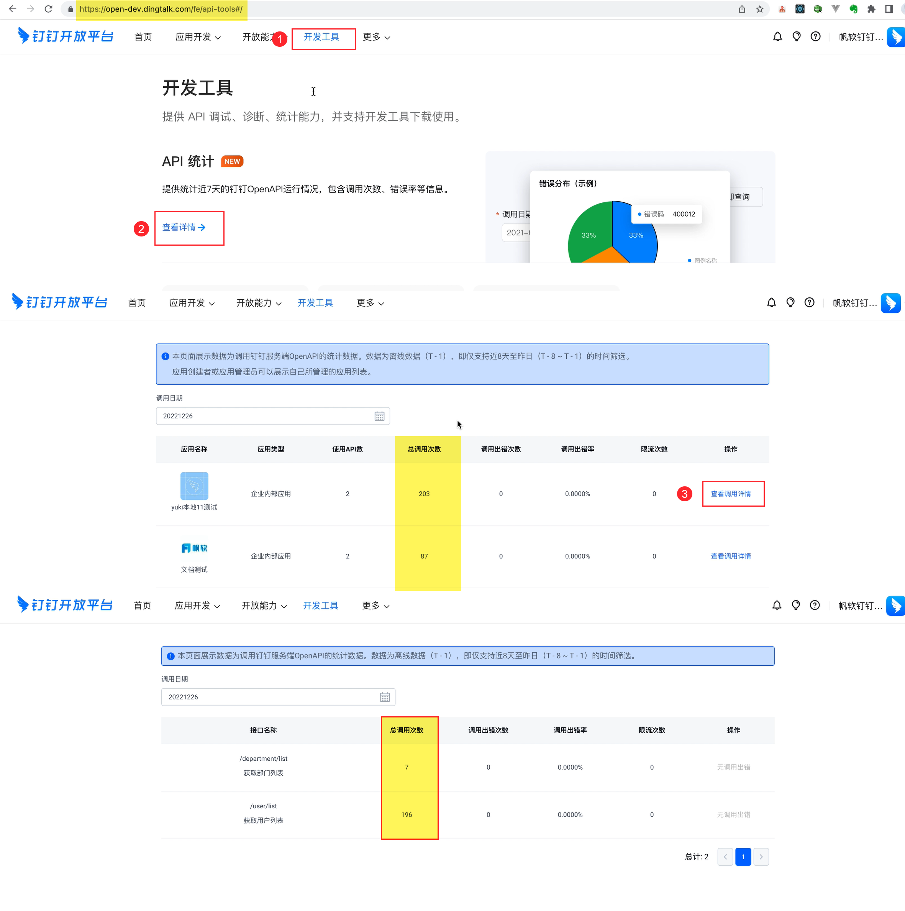
Task: Go to 首页 in top navigation
Action: click(143, 37)
